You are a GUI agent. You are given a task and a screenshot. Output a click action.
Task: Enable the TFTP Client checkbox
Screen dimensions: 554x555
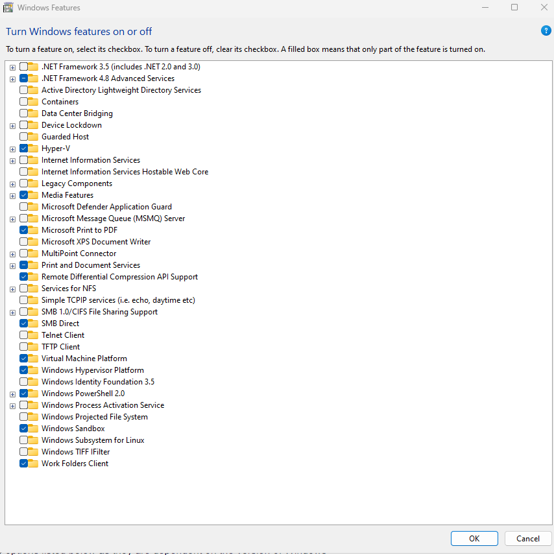pyautogui.click(x=24, y=346)
